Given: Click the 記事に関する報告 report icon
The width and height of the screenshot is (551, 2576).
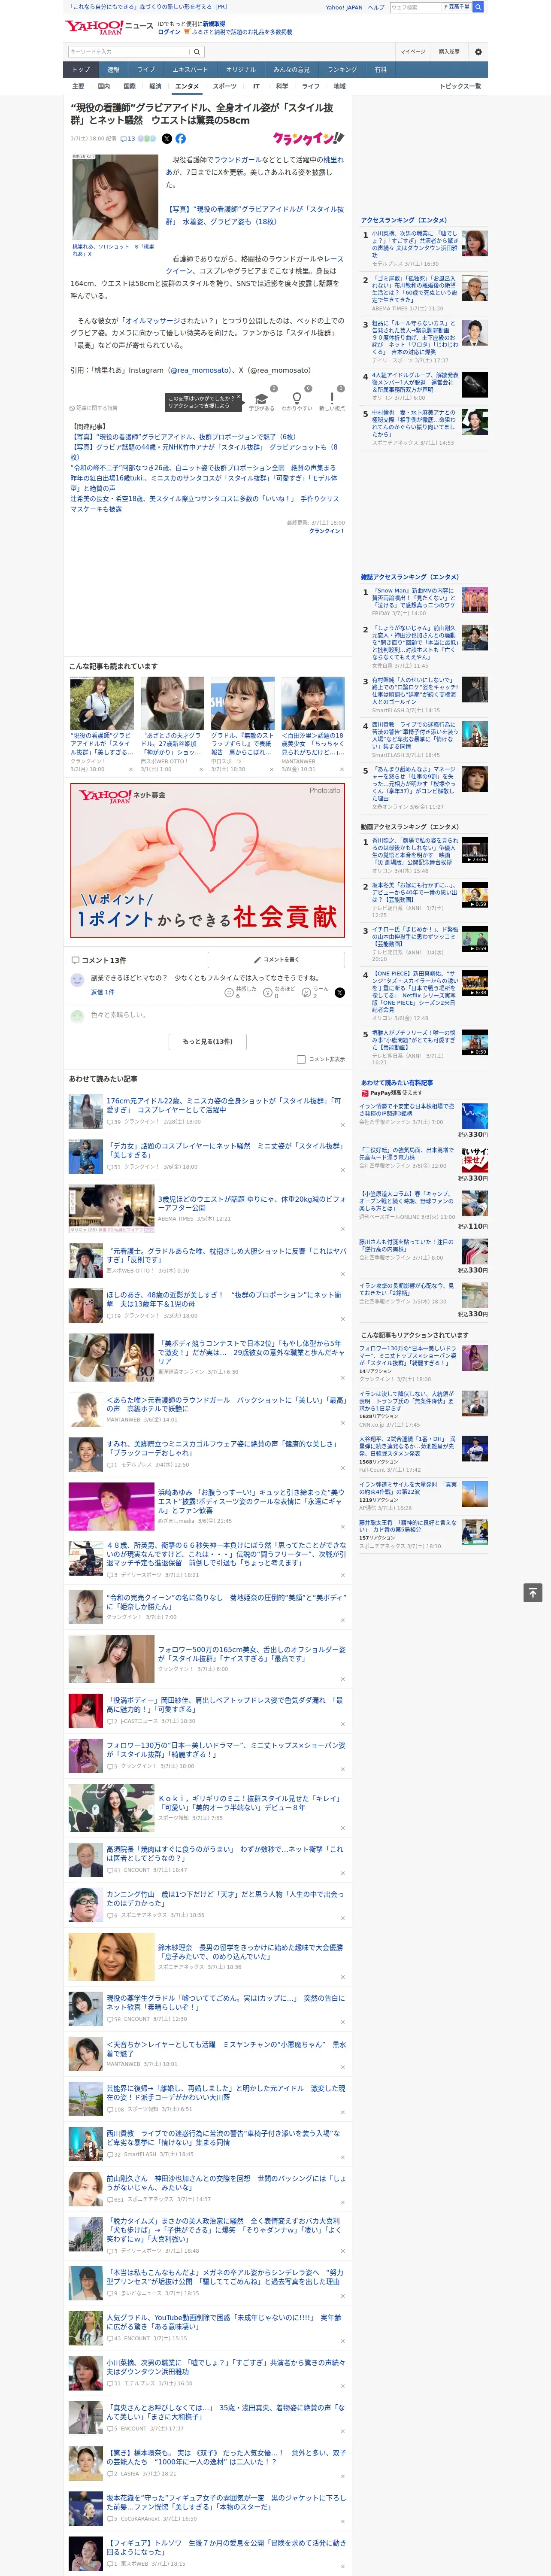Looking at the screenshot, I should tap(73, 408).
